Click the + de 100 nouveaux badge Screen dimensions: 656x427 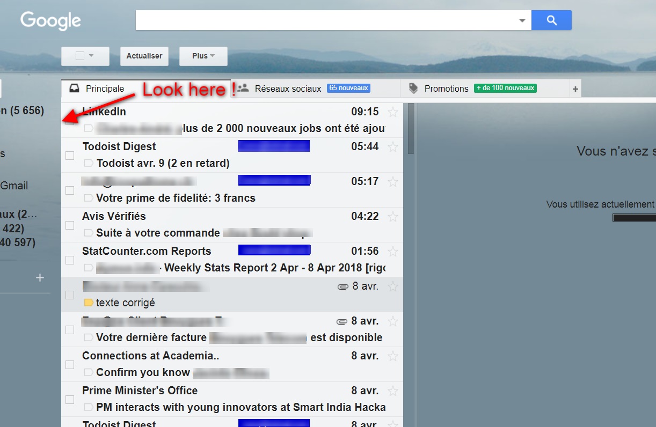(505, 88)
